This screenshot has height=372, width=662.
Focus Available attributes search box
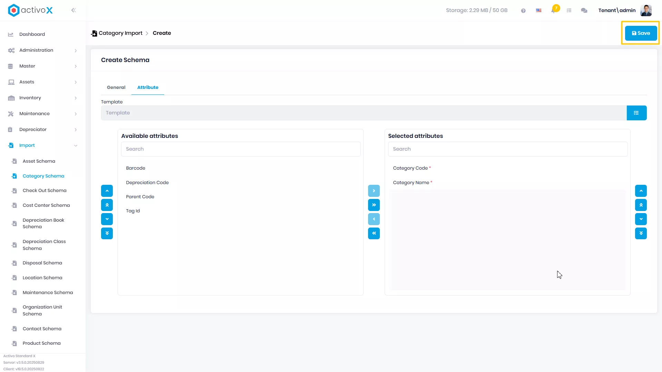click(241, 149)
